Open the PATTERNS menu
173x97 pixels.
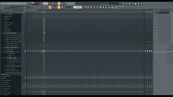tap(10, 4)
